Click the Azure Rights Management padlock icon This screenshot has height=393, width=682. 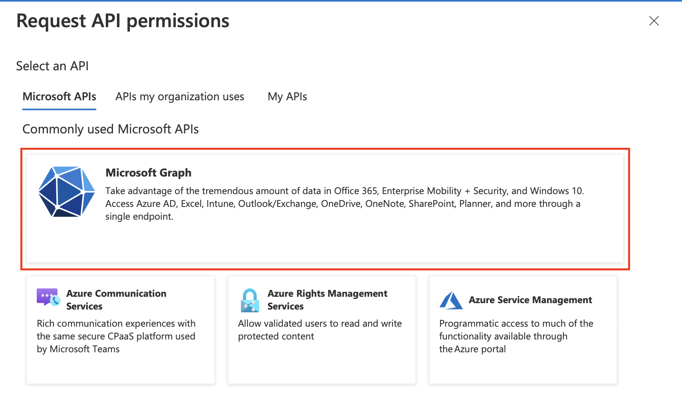tap(250, 300)
